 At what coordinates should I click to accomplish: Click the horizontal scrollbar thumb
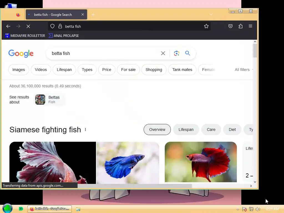click(x=135, y=186)
